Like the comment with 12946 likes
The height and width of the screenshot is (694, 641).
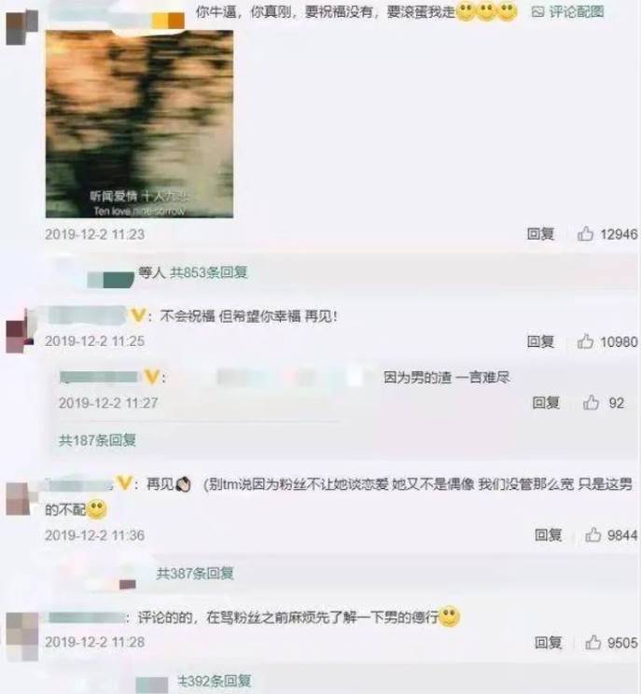point(585,233)
